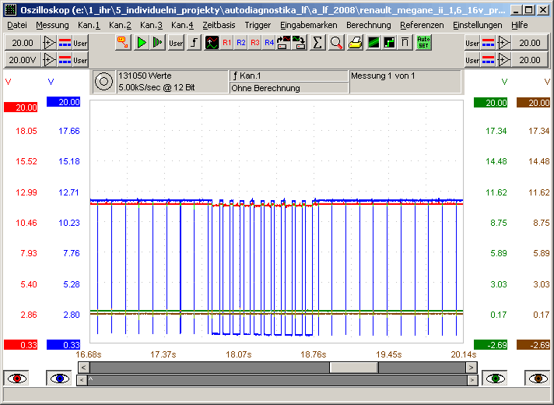Screen dimensions: 554x405
Task: Open the Einstellungen menu
Action: click(477, 25)
